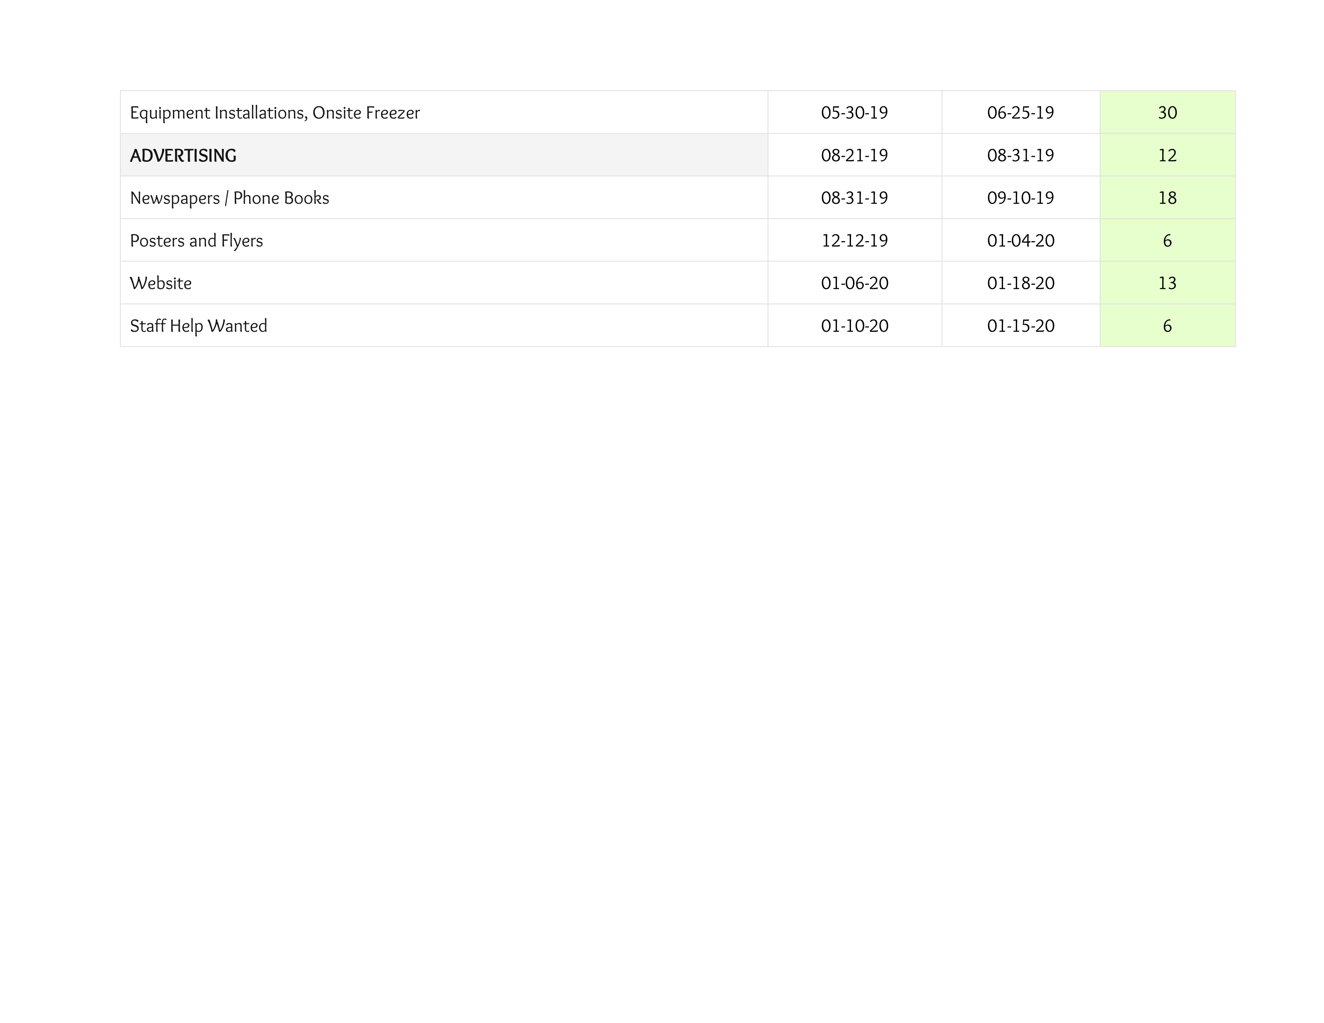Click the 01-15-20 end date
Viewport: 1324px width, 1023px height.
pos(1020,326)
